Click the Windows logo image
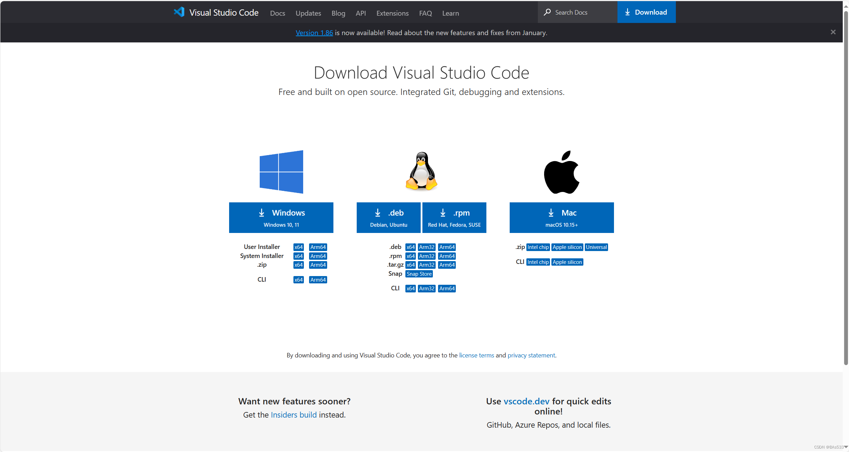849x452 pixels. pyautogui.click(x=281, y=172)
